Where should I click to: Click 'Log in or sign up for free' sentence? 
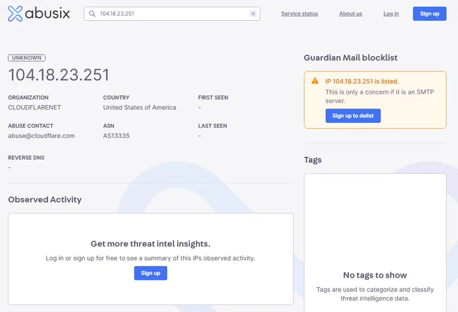(150, 258)
